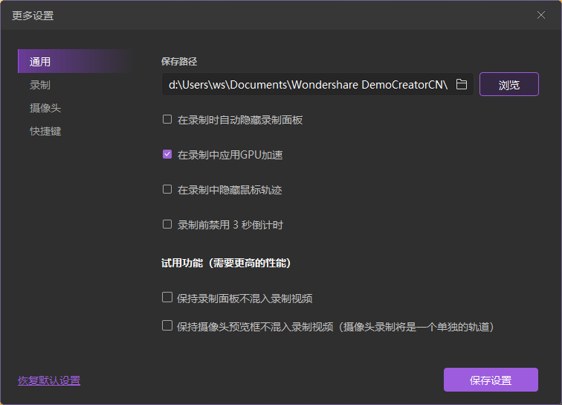This screenshot has width=562, height=405.
Task: Click the 保存设置 button
Action: (491, 380)
